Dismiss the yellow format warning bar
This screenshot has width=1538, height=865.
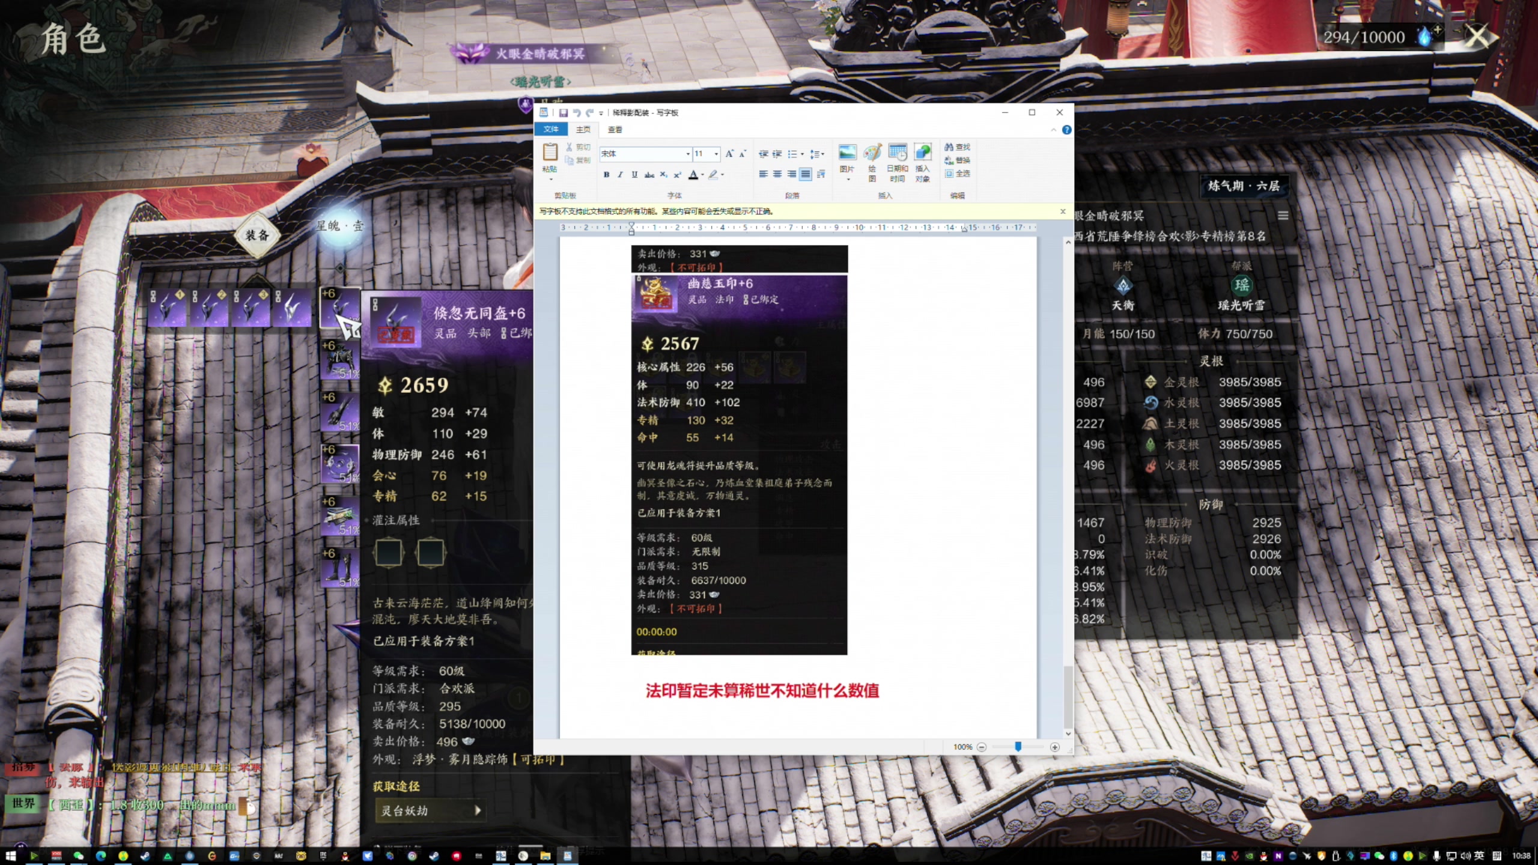pyautogui.click(x=1063, y=211)
